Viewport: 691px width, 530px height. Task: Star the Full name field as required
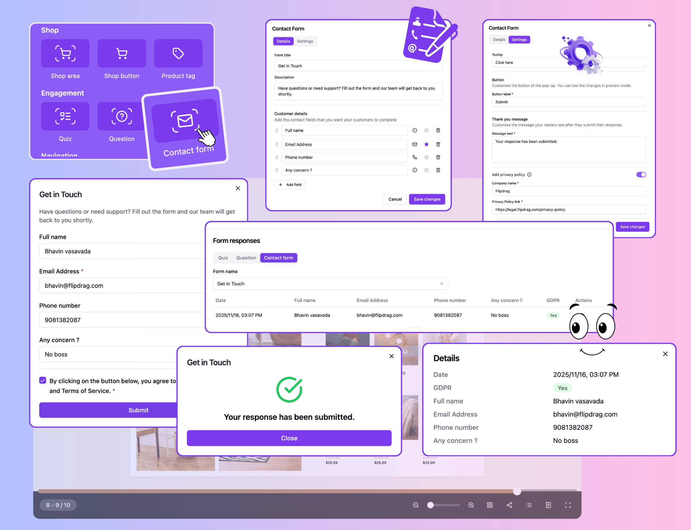tap(426, 130)
